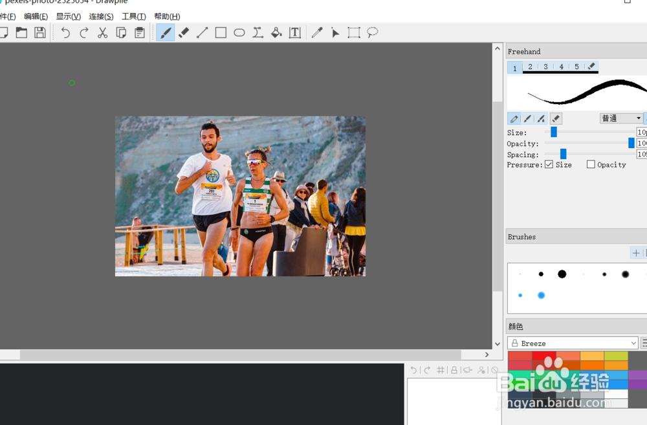
Task: Undo the last action in the toolbar
Action: pyautogui.click(x=65, y=32)
